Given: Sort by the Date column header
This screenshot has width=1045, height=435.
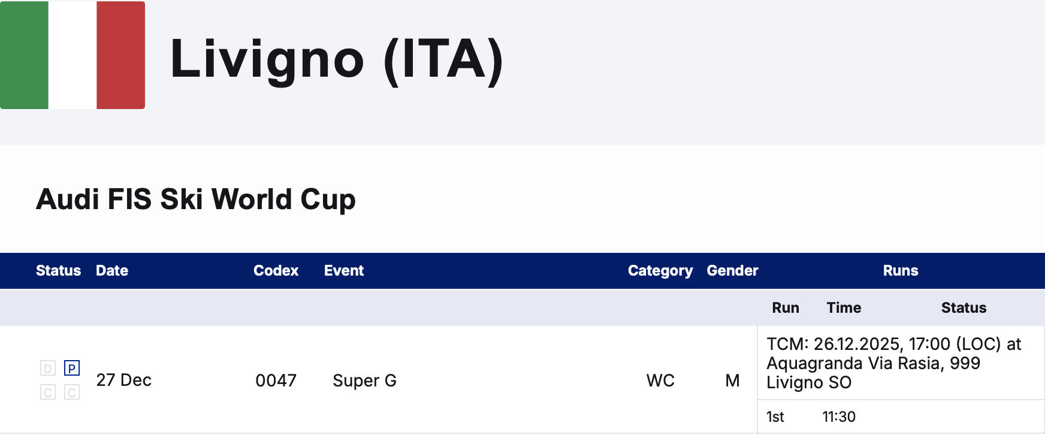Looking at the screenshot, I should coord(112,271).
